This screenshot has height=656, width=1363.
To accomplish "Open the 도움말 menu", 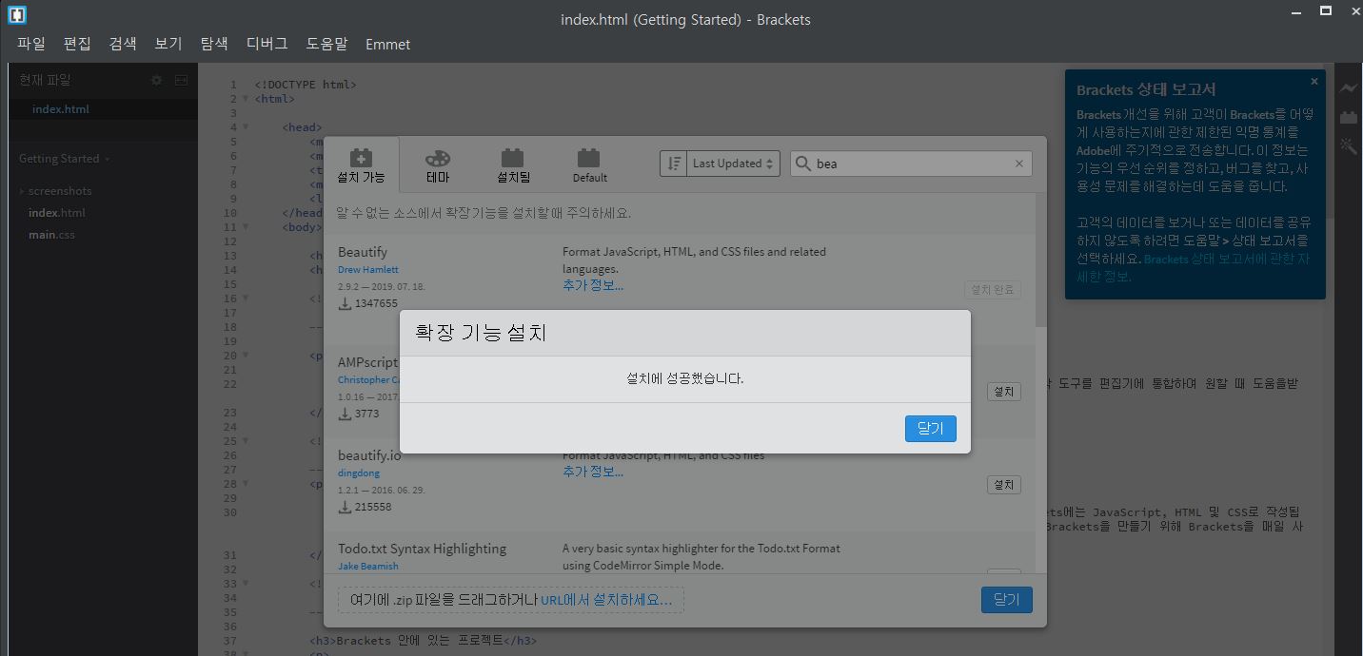I will [327, 44].
